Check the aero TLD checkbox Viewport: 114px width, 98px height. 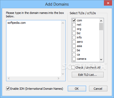74,42
